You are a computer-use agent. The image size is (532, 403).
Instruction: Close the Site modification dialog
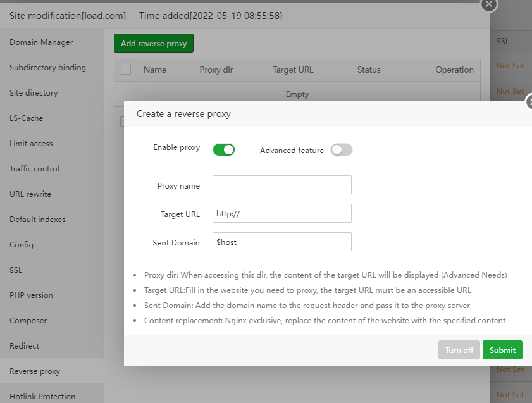[488, 4]
